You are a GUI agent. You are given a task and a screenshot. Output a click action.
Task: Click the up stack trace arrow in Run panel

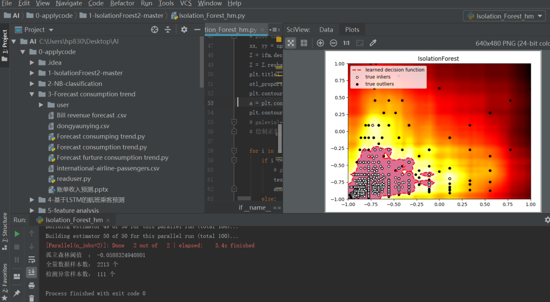point(32,233)
